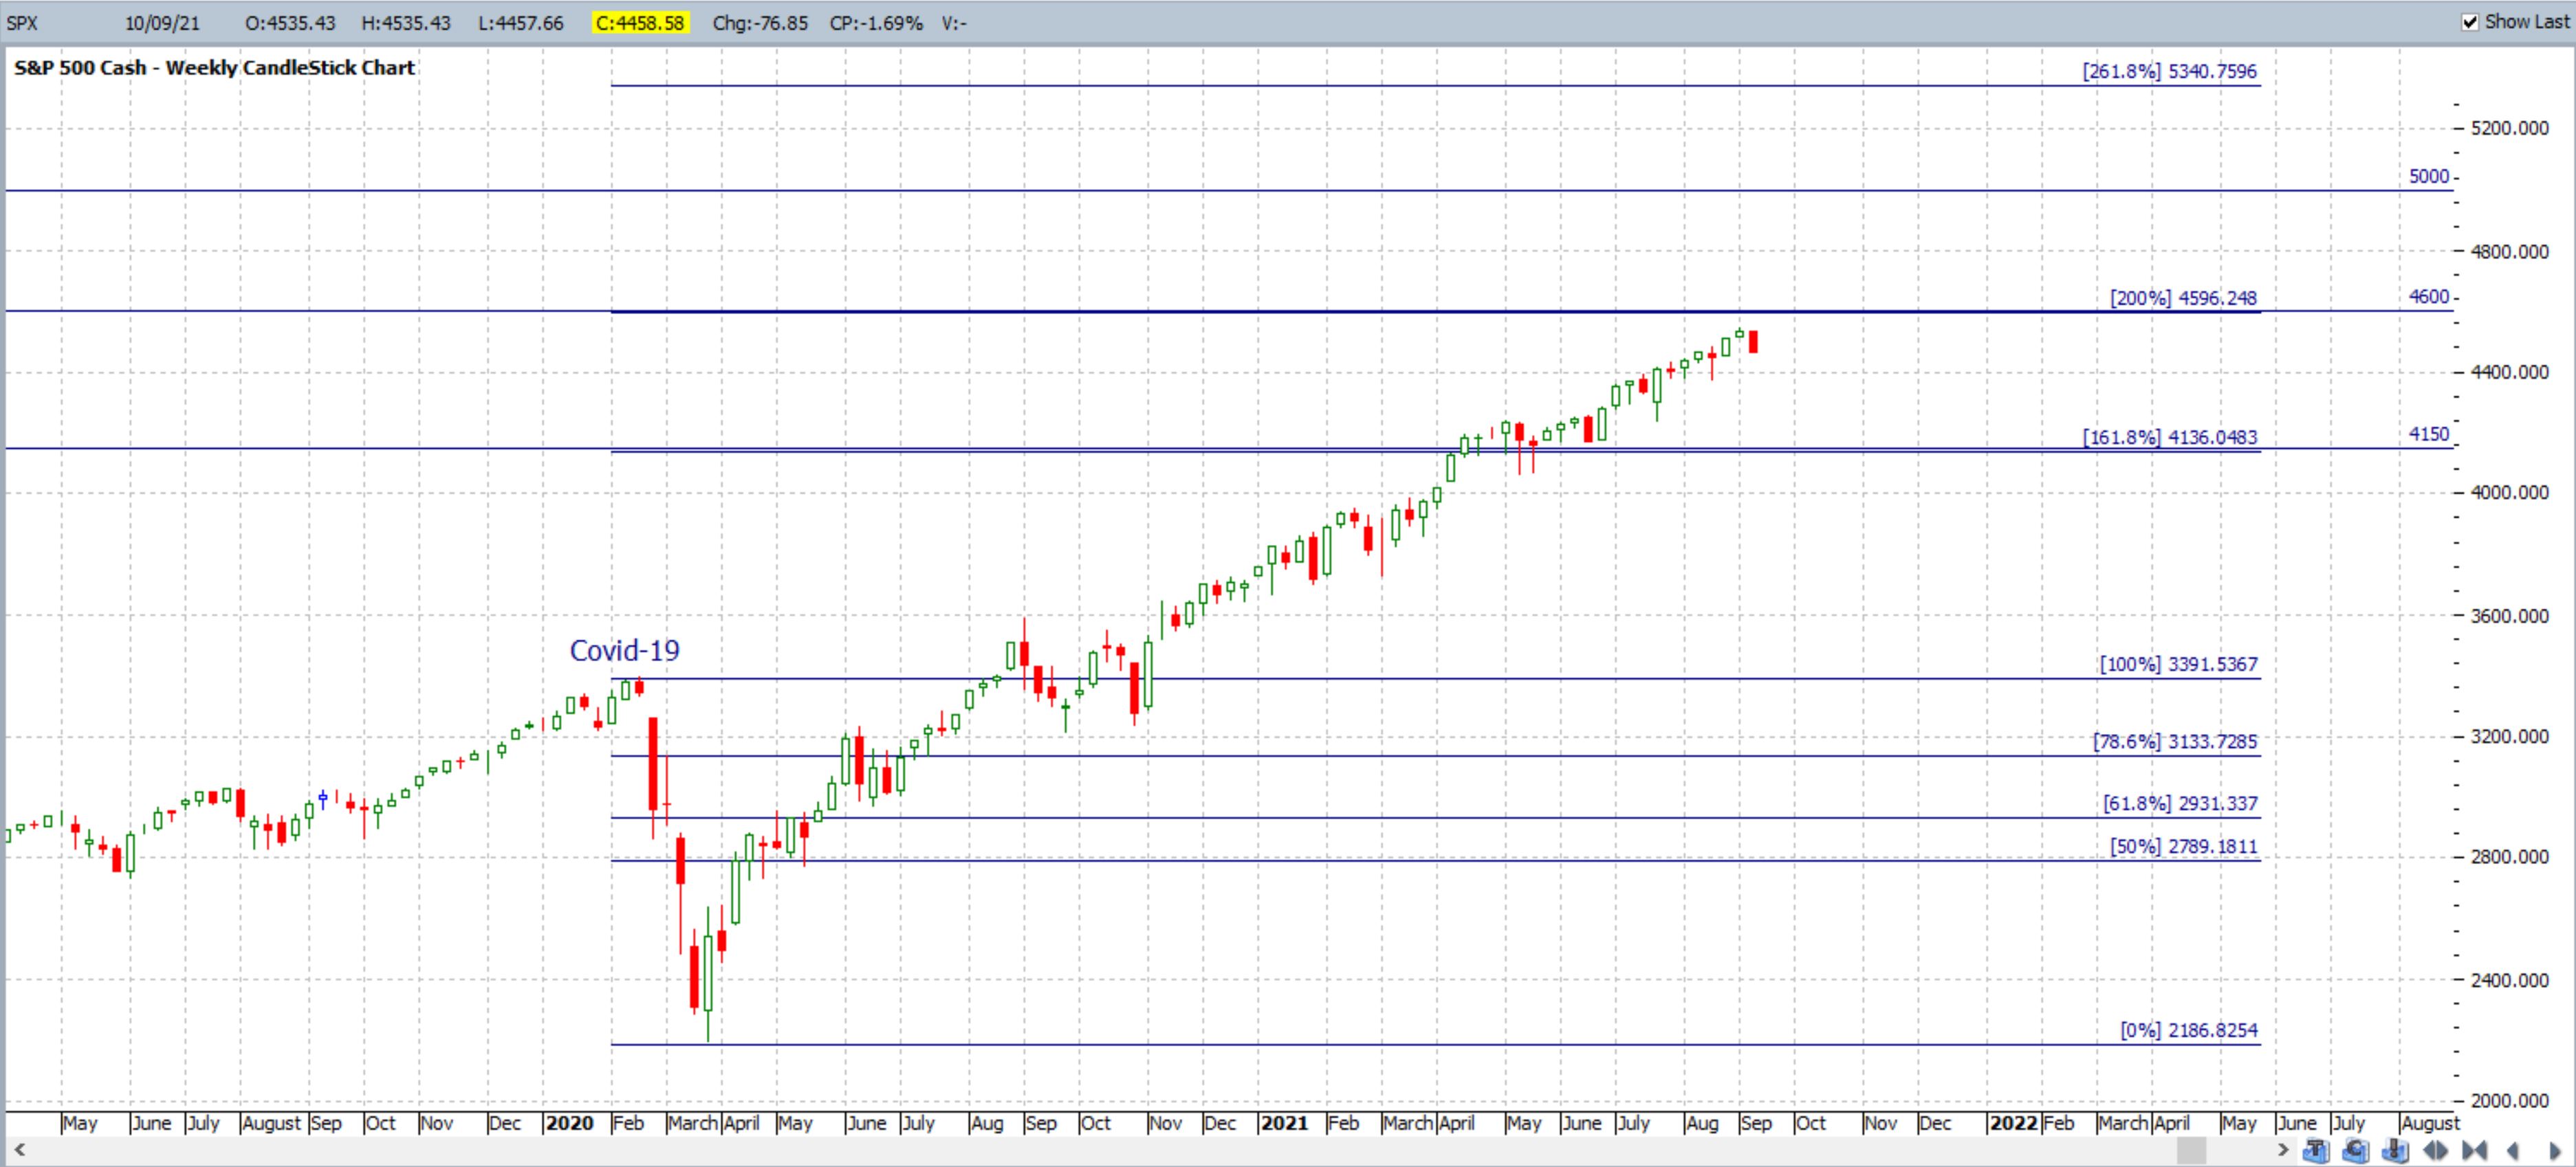Viewport: 2576px width, 1167px height.
Task: Click the shift chart left triangle icon
Action: (x=2513, y=1151)
